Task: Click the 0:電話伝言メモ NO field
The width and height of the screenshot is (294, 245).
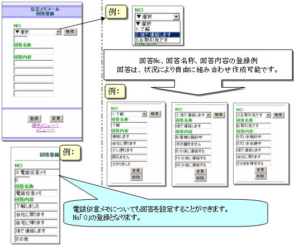Action: [x=37, y=172]
